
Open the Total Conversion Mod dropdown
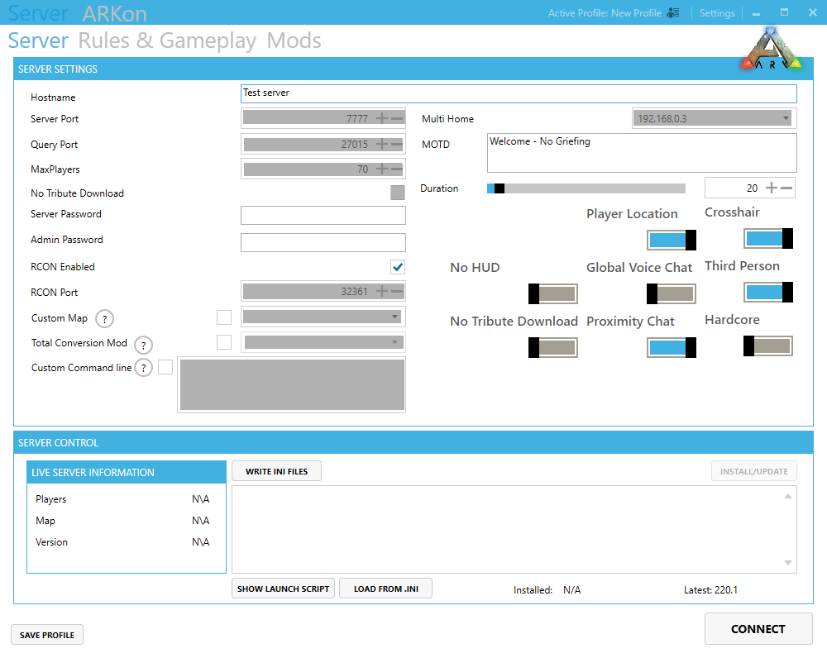323,342
